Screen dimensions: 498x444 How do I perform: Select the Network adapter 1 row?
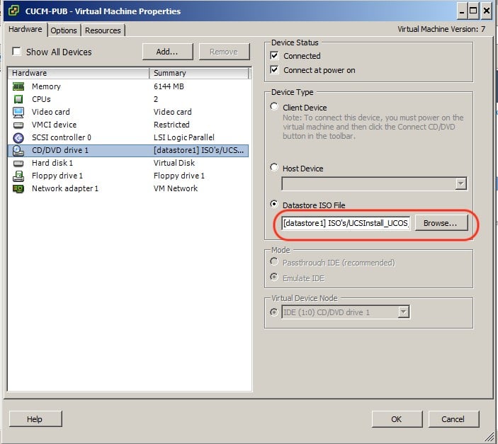[x=128, y=188]
